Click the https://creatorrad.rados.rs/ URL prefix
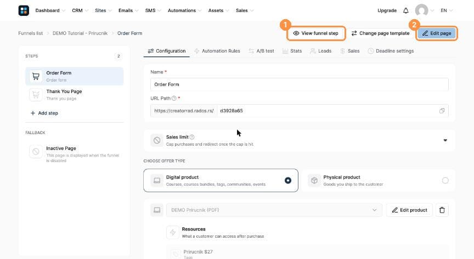 (x=184, y=111)
